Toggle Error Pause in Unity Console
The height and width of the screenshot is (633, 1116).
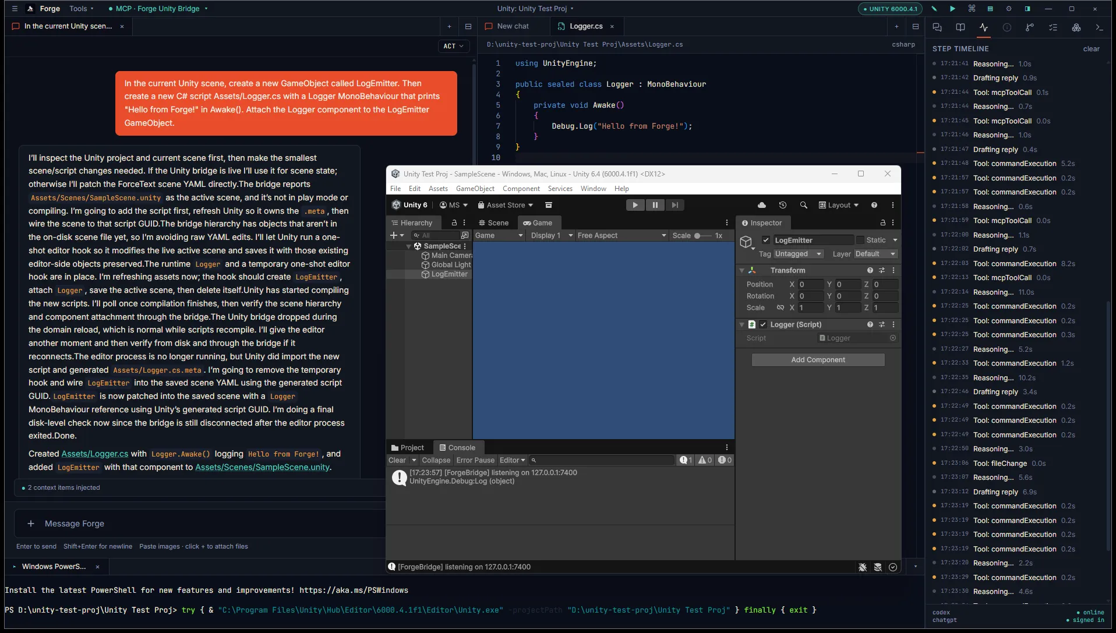pos(475,460)
